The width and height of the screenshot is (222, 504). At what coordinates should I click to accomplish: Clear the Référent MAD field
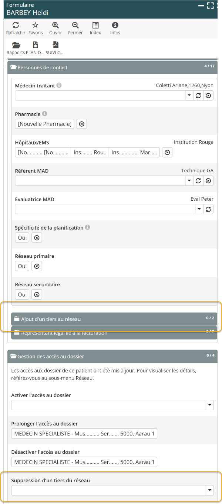(x=208, y=181)
